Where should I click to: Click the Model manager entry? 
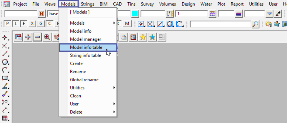(x=85, y=39)
